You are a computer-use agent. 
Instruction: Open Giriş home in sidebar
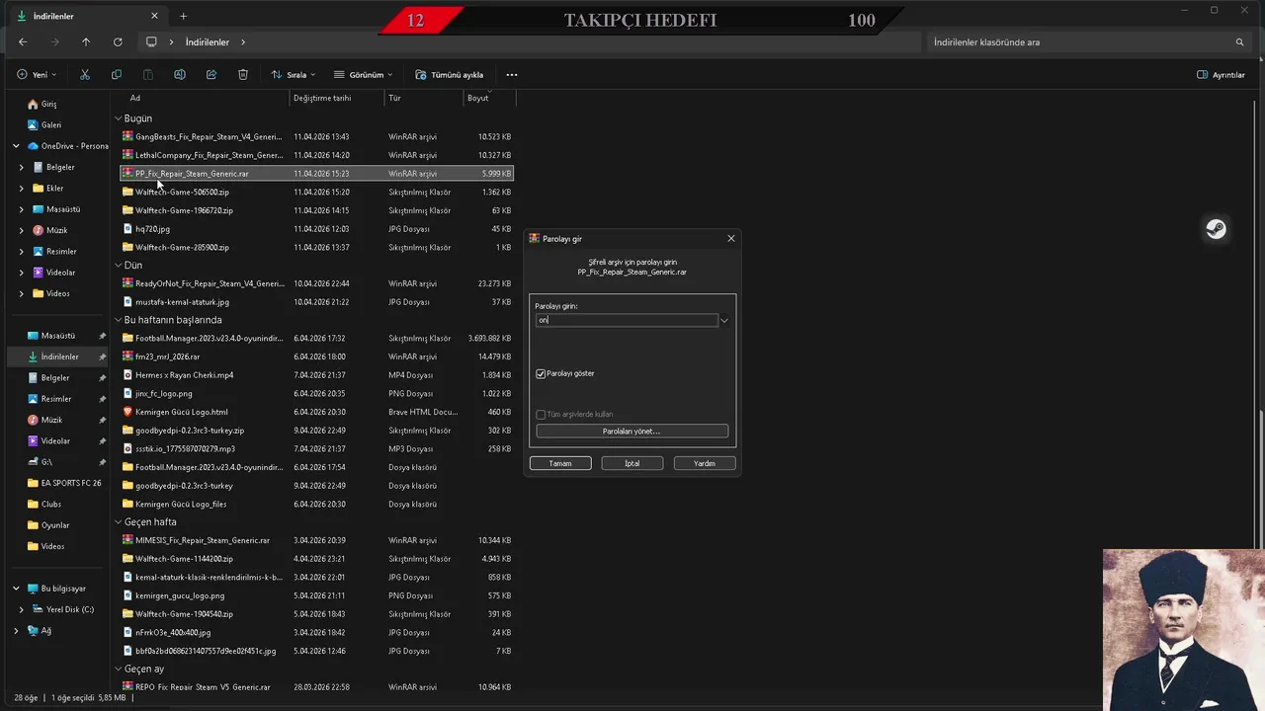pyautogui.click(x=42, y=104)
